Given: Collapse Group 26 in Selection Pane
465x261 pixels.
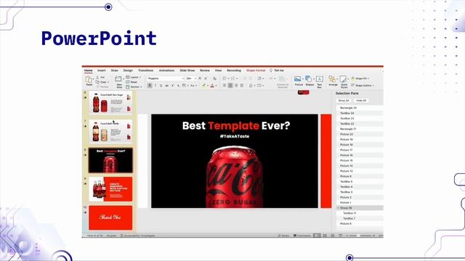Looking at the screenshot, I should tap(338, 208).
